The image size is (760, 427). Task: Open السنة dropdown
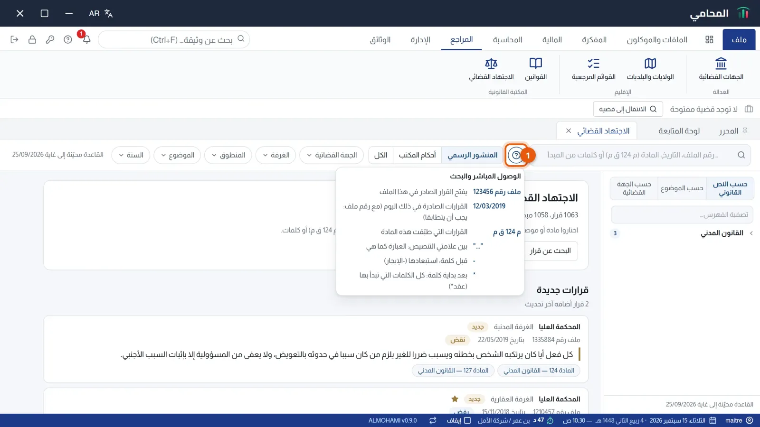click(x=131, y=155)
